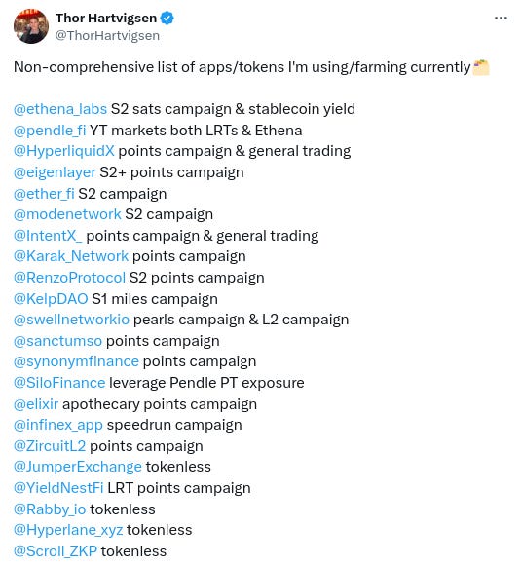
Task: Visit the @swellnetworkio mention
Action: pyautogui.click(x=71, y=320)
